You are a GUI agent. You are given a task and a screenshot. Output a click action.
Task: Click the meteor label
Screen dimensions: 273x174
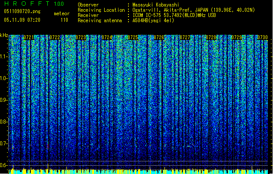coord(62,13)
